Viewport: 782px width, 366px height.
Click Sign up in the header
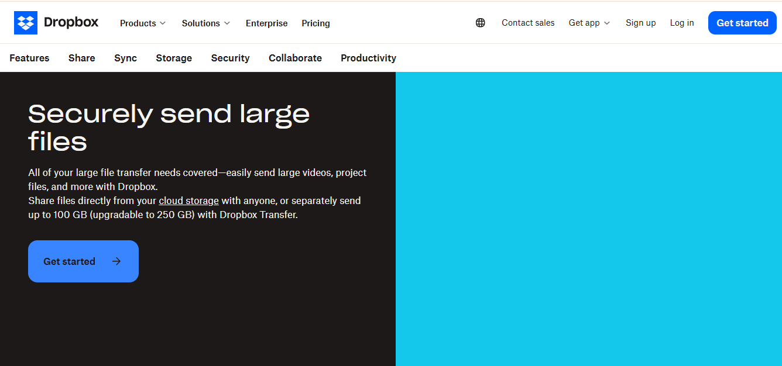(641, 23)
